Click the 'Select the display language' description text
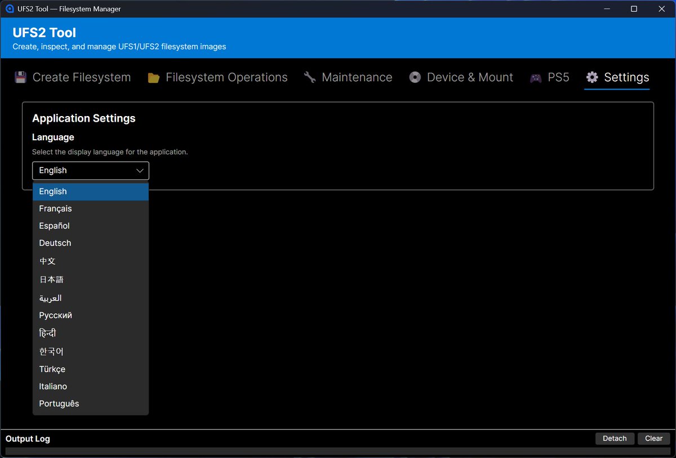 click(x=110, y=152)
